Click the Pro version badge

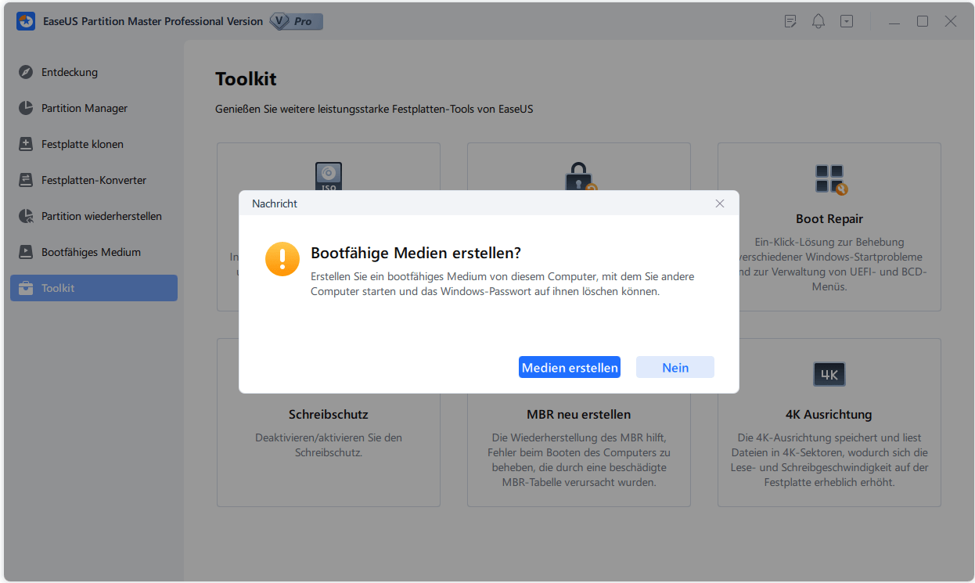point(296,21)
